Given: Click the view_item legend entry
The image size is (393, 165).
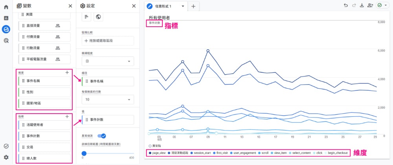Looking at the screenshot, I should [x=279, y=153].
